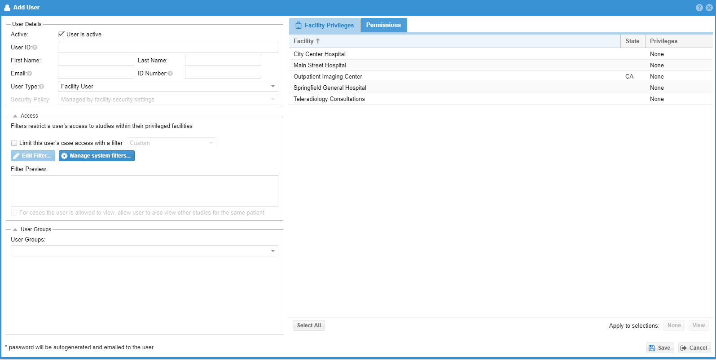Viewport: 716px width, 360px height.
Task: Click the User ID help icon
Action: (35, 48)
